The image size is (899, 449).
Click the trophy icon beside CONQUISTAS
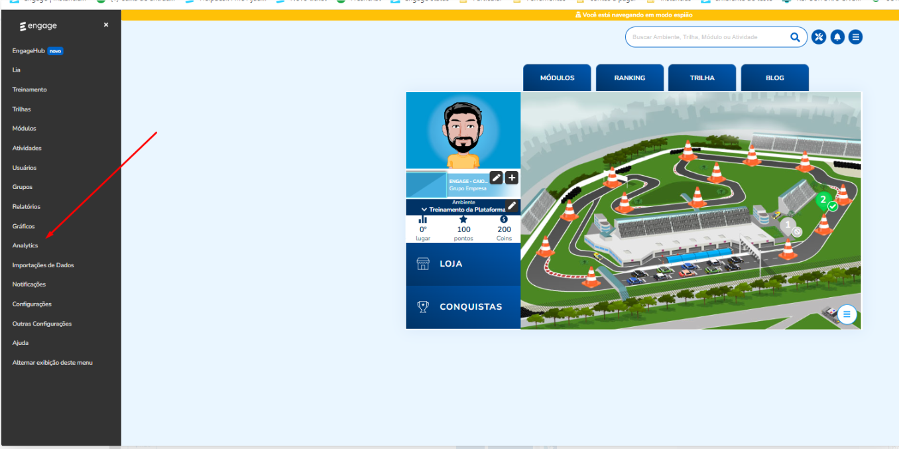click(x=423, y=306)
